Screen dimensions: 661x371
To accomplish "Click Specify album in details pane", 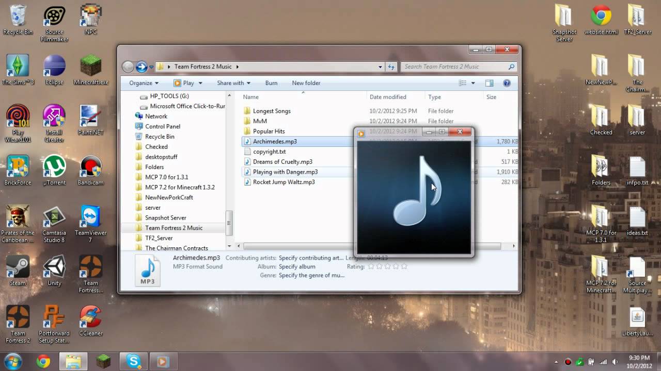I will point(297,266).
